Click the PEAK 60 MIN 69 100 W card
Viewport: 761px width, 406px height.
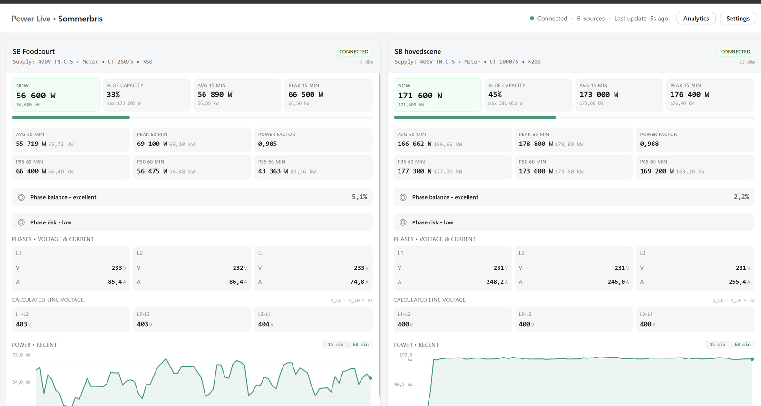[192, 140]
